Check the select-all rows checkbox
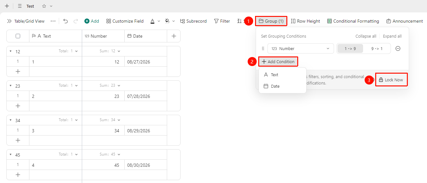Image resolution: width=427 pixels, height=183 pixels. click(x=18, y=36)
